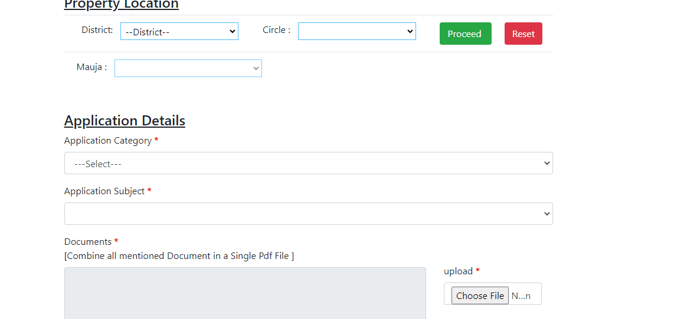Click the Application Category label
The height and width of the screenshot is (319, 697).
click(x=108, y=141)
